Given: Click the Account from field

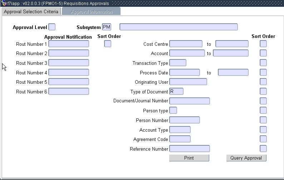Looking at the screenshot, I should pyautogui.click(x=187, y=53).
